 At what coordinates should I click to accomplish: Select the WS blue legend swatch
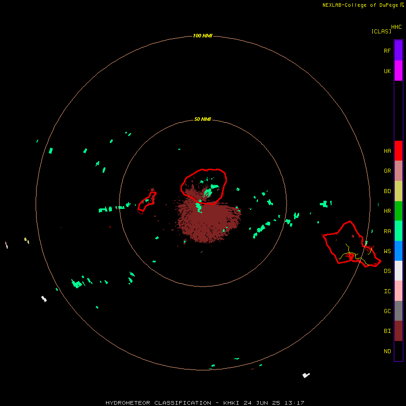(398, 251)
